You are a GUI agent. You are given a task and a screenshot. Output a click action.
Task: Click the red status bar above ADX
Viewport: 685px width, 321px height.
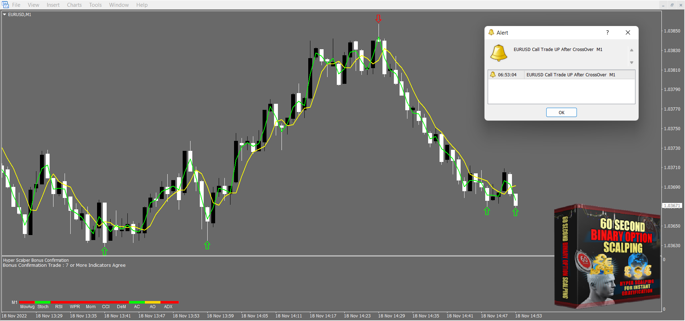[x=170, y=302]
